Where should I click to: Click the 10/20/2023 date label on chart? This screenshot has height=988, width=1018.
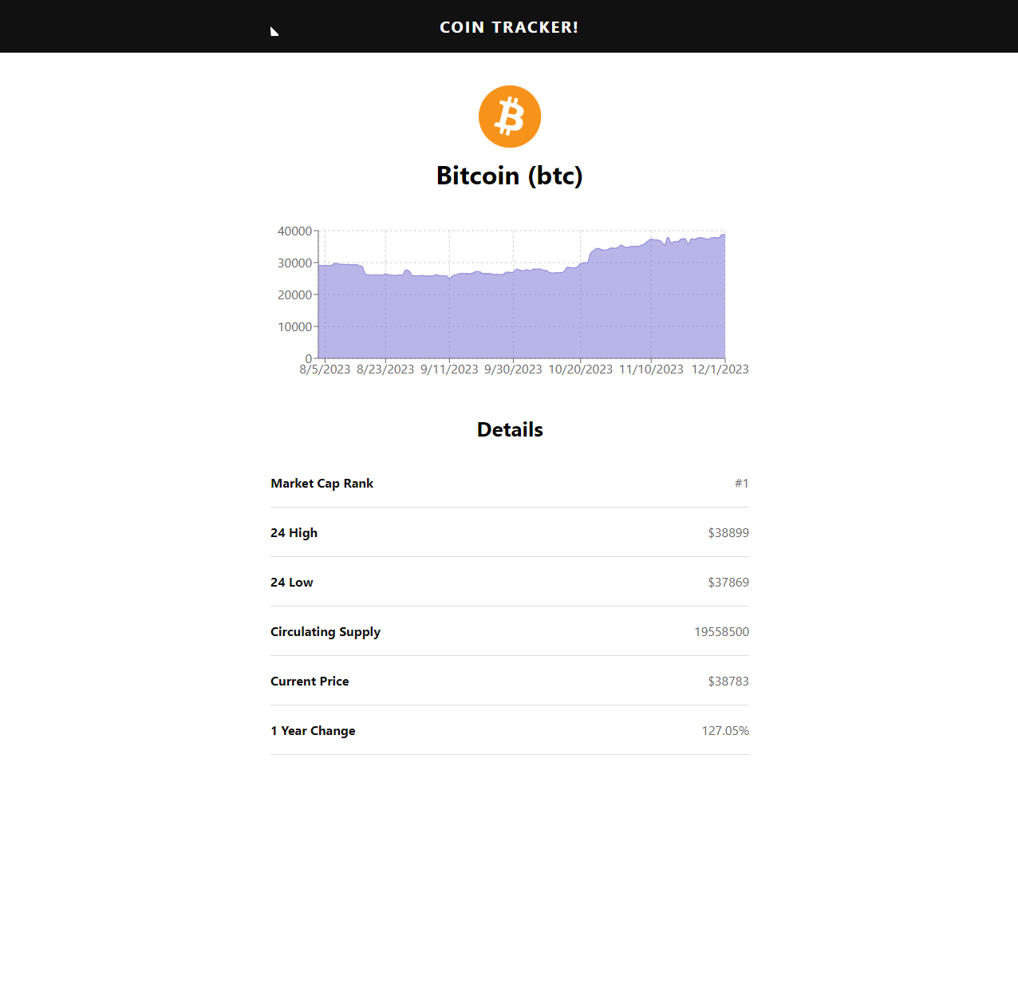point(580,370)
